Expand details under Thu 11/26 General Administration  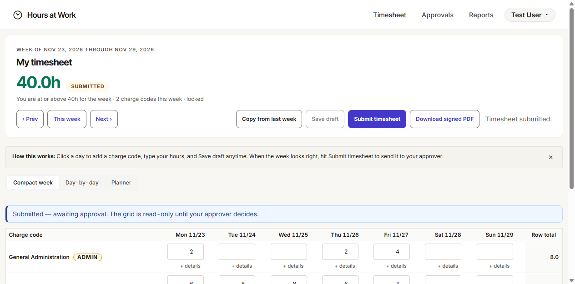point(345,266)
